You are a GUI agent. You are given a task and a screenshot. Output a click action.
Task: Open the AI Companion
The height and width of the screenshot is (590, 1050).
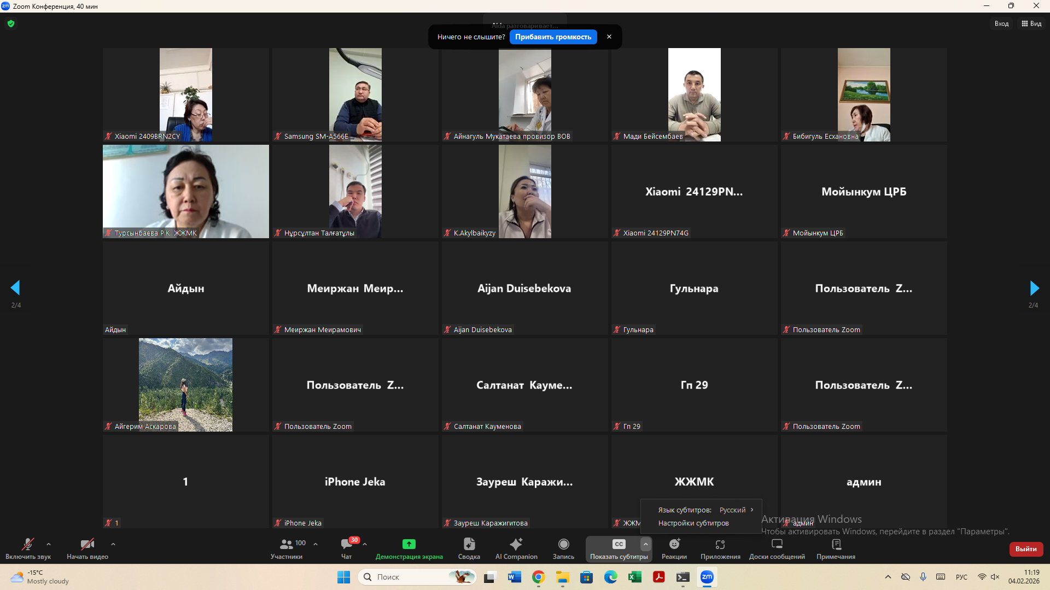pyautogui.click(x=516, y=544)
